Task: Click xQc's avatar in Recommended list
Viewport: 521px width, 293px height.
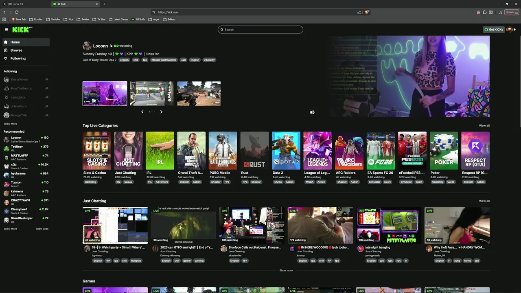Action: click(6, 166)
